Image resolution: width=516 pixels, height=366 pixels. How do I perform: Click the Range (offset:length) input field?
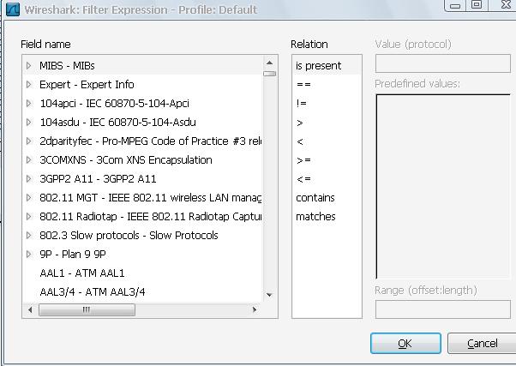tap(443, 309)
